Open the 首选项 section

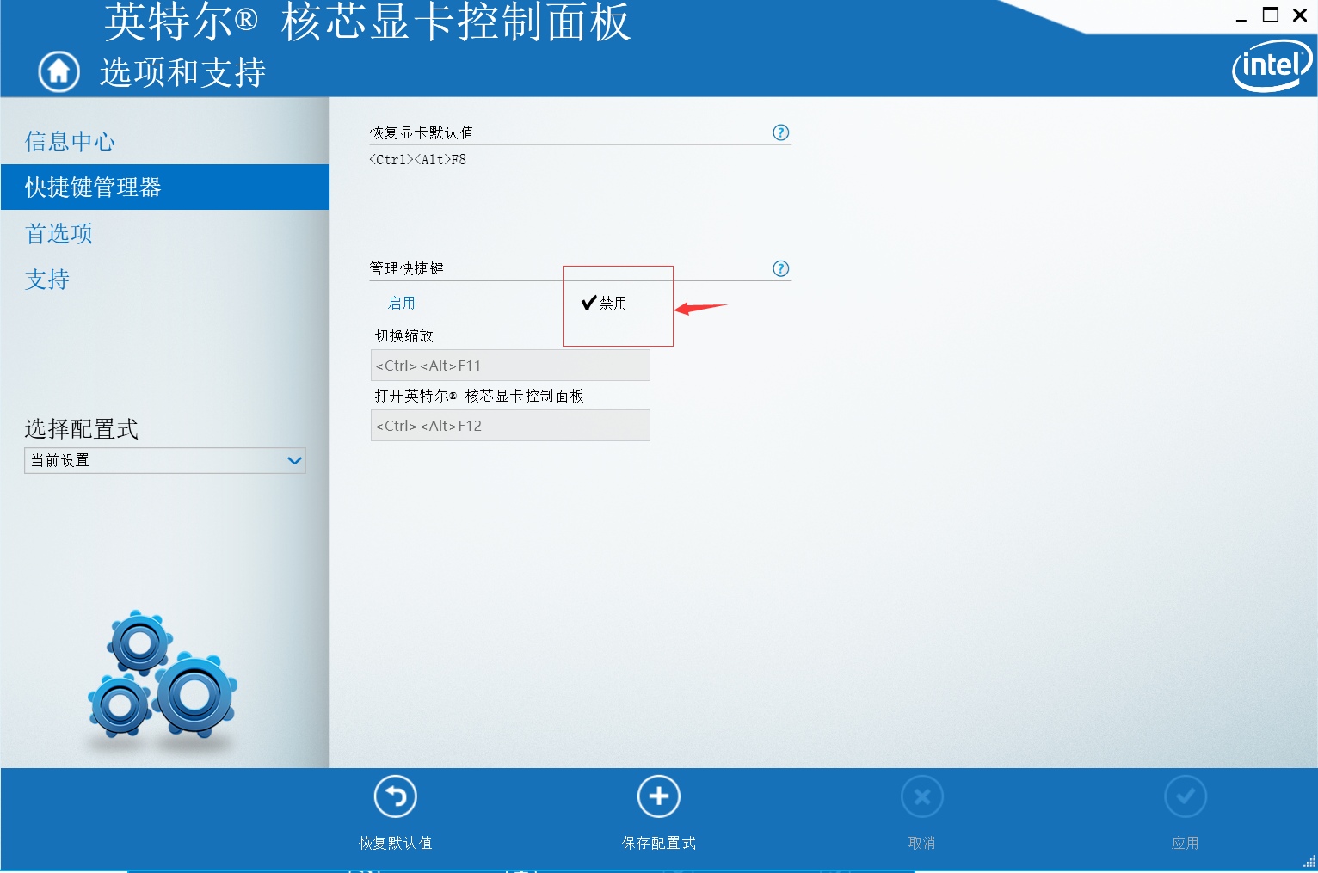59,233
